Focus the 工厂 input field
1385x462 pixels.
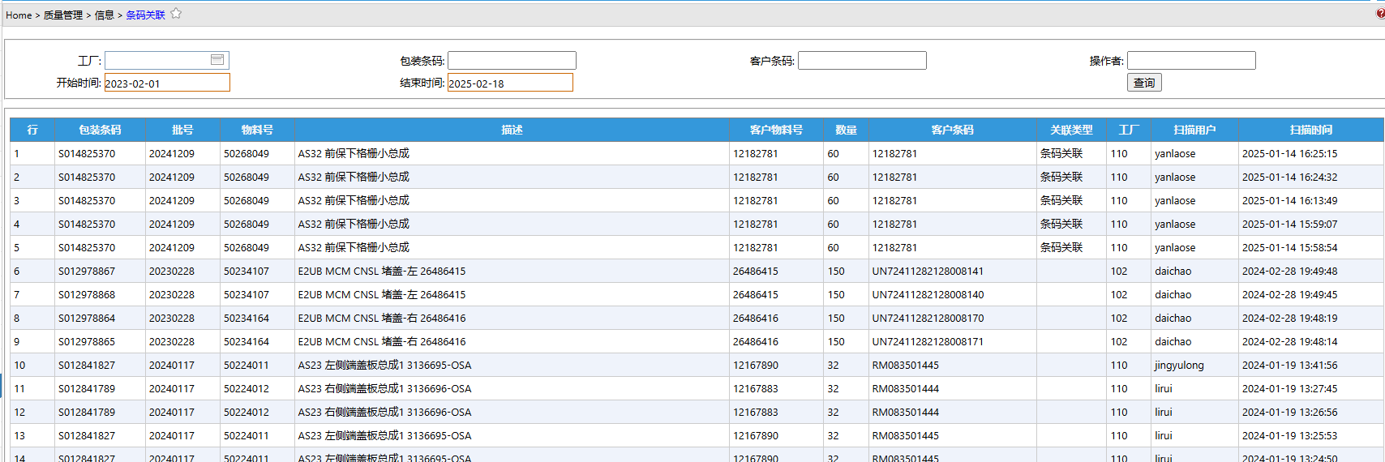[x=167, y=61]
